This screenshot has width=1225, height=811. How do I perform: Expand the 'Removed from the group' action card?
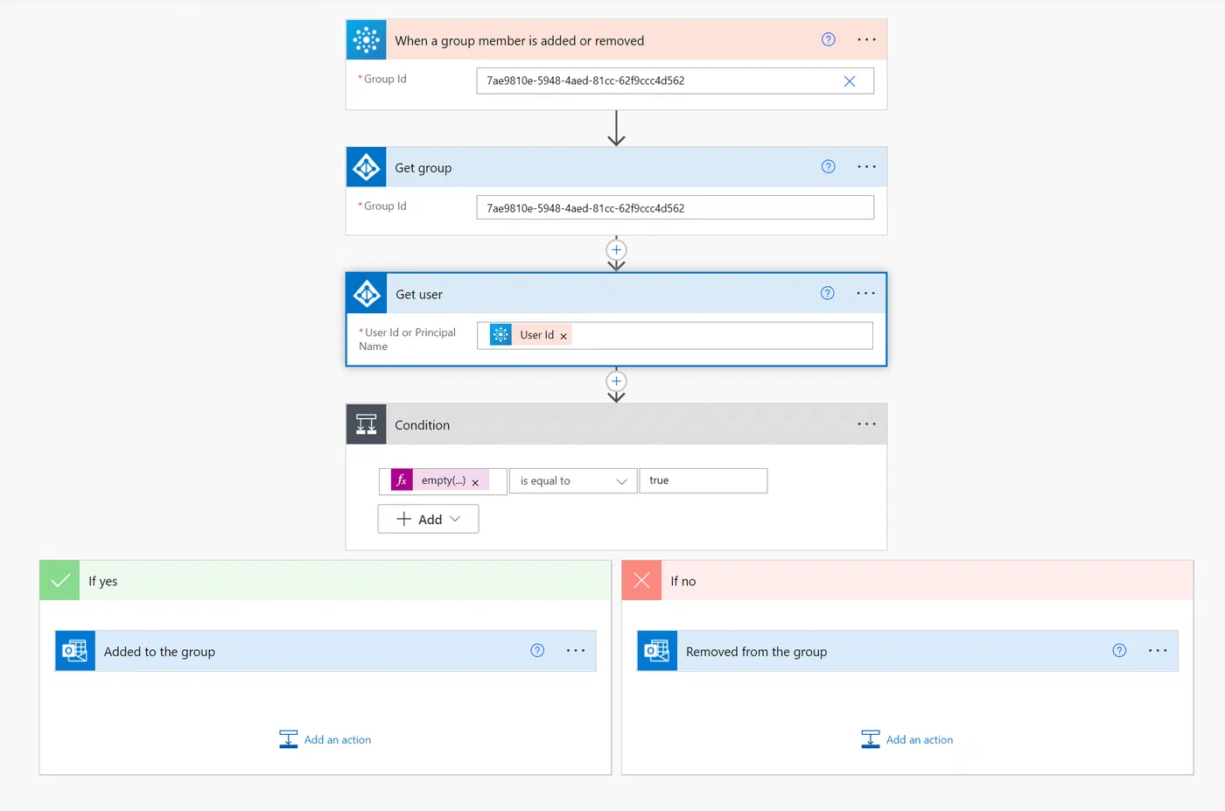tap(907, 651)
